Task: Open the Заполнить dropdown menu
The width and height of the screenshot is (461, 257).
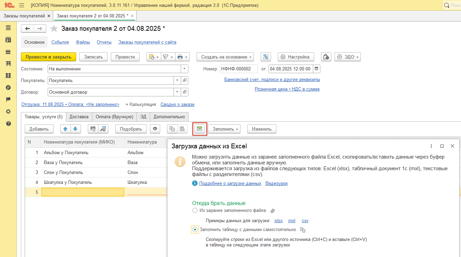Action: click(224, 129)
